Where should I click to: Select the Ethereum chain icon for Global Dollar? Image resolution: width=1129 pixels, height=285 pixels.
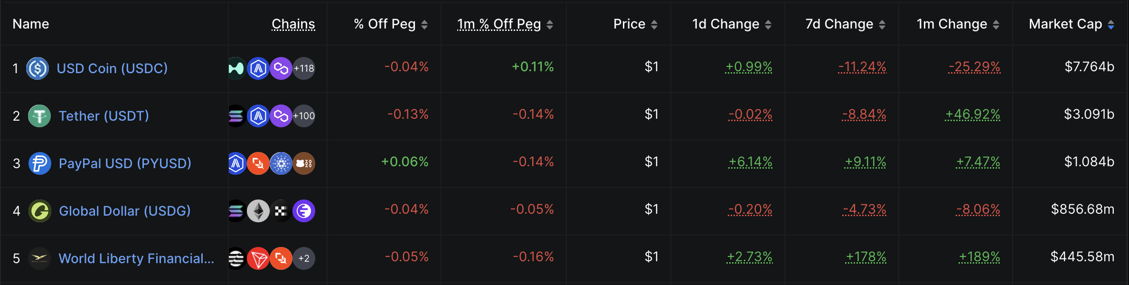click(x=258, y=210)
